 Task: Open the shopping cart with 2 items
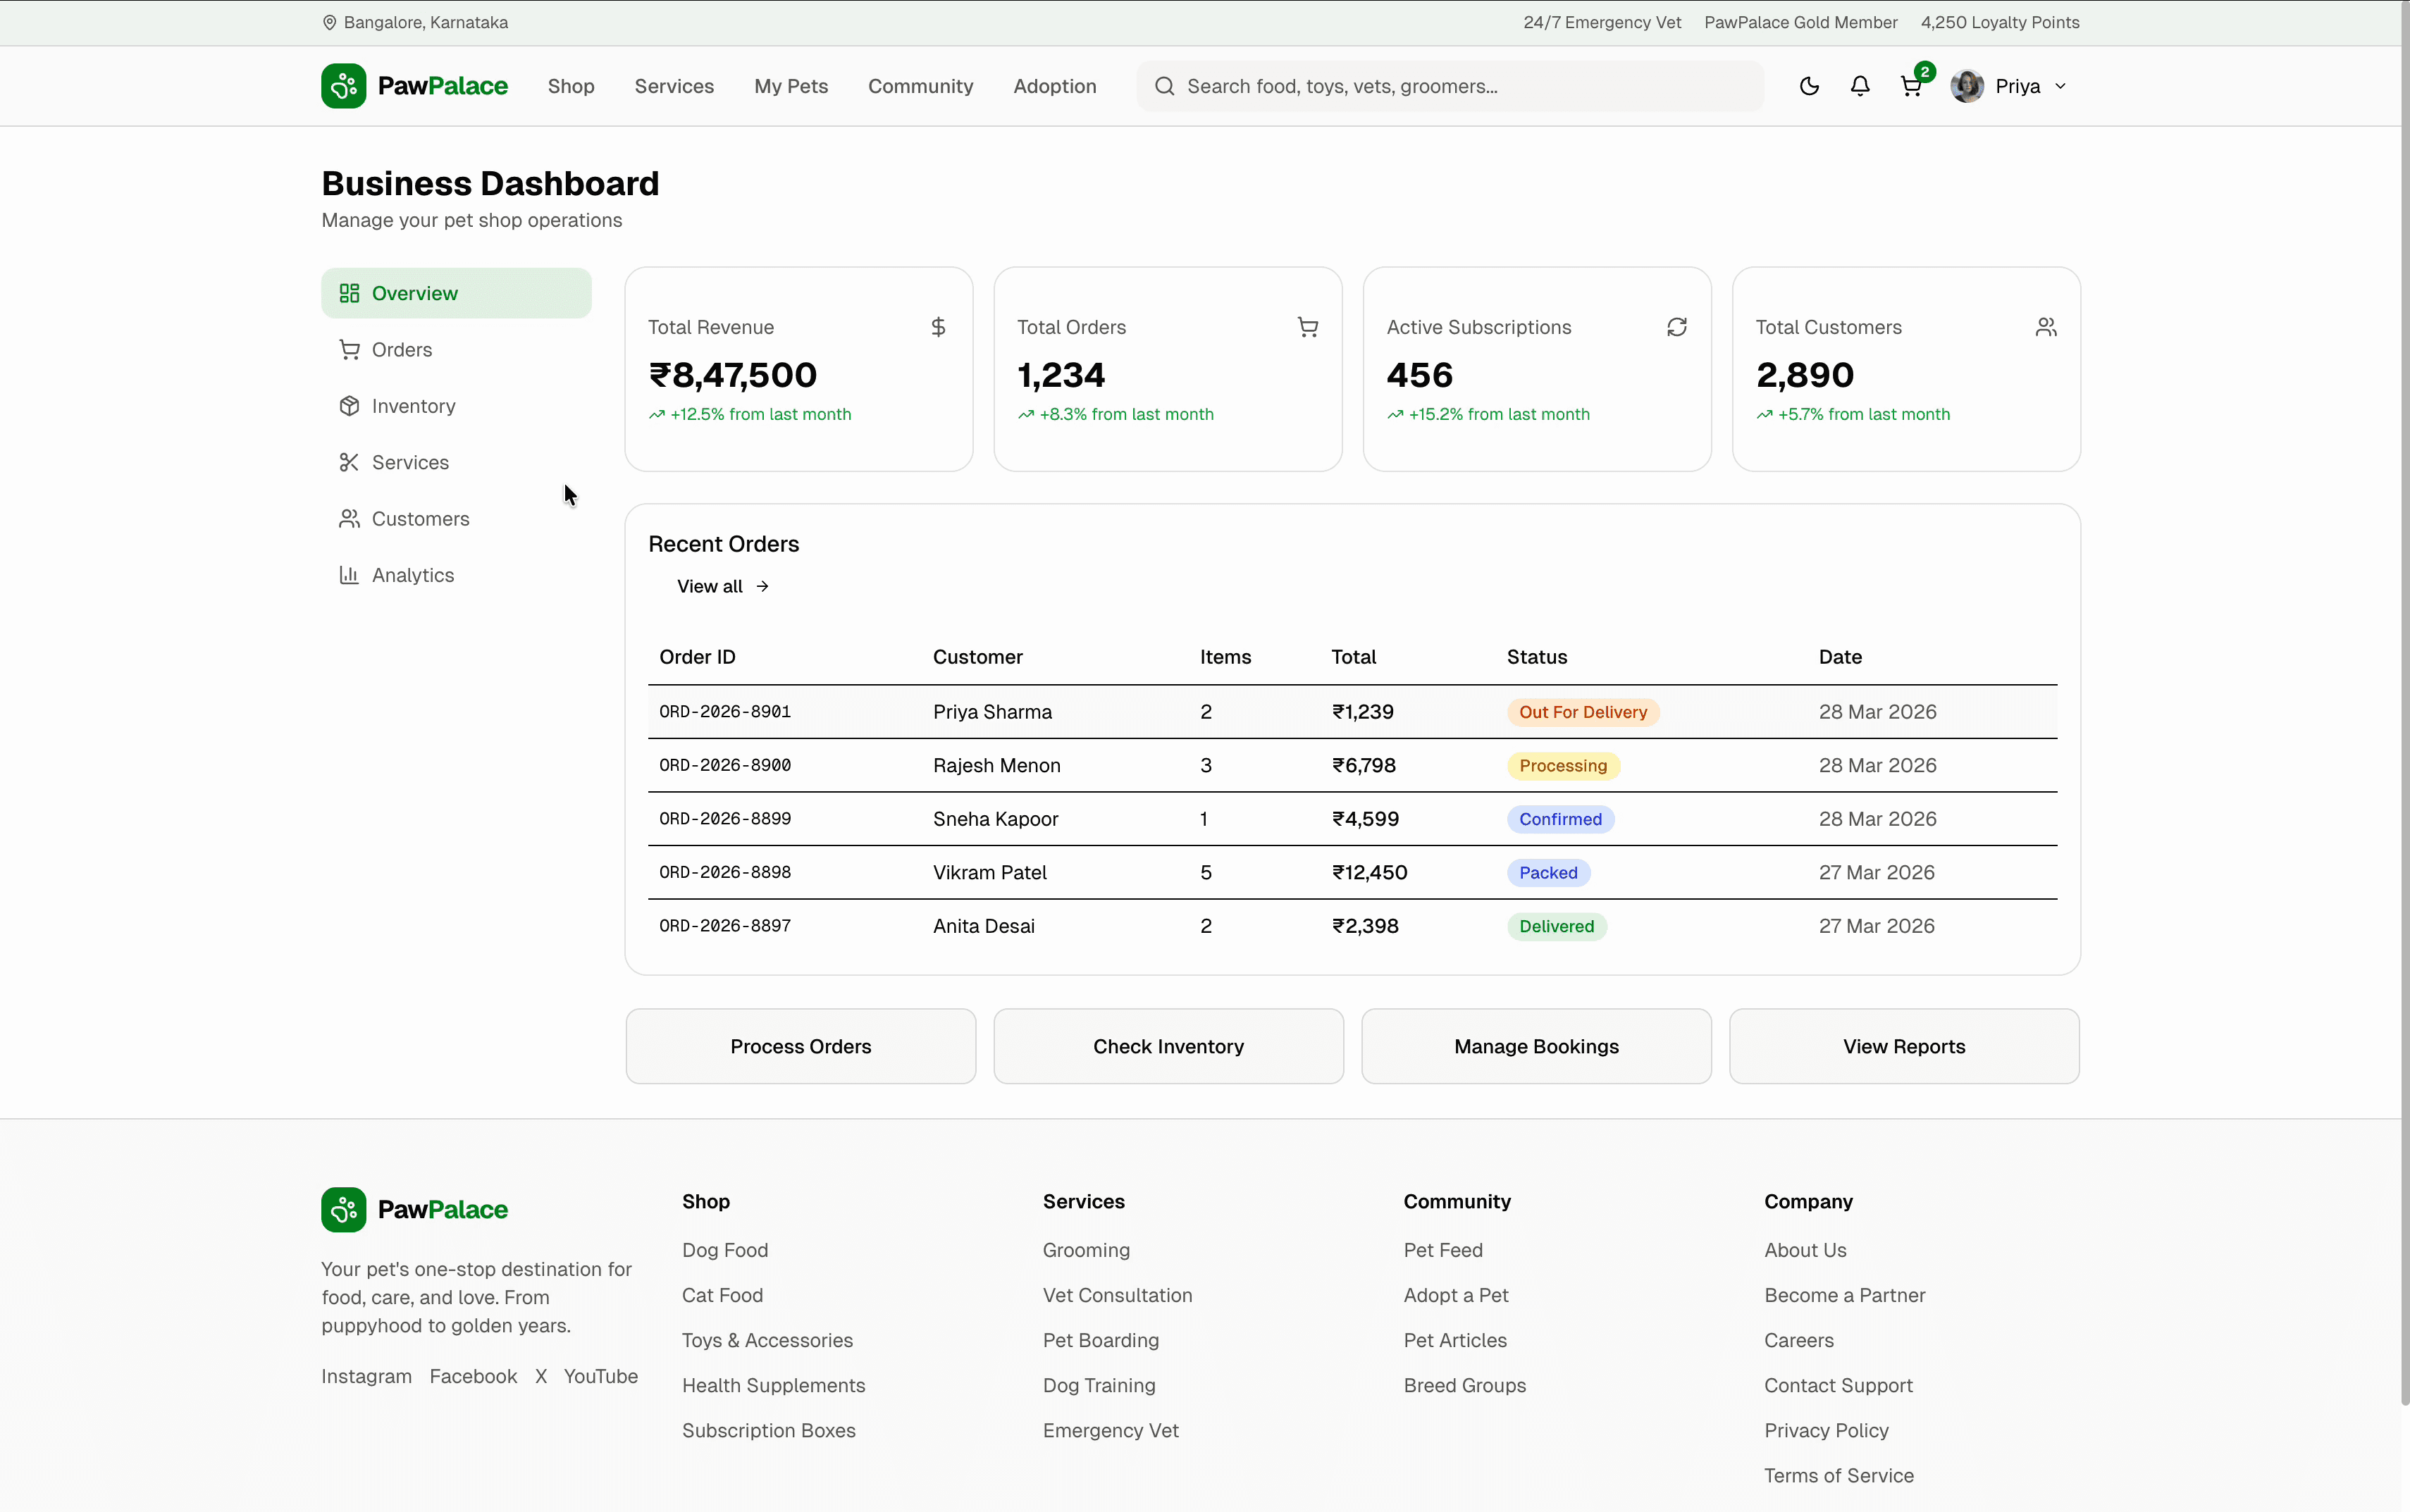coord(1912,86)
